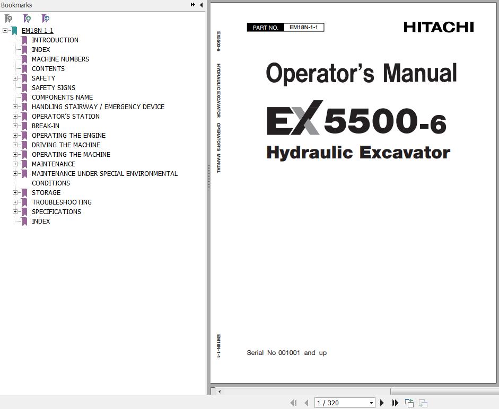Click the 'Serial No 001001 and up' text
This screenshot has height=409, width=499.
287,353
